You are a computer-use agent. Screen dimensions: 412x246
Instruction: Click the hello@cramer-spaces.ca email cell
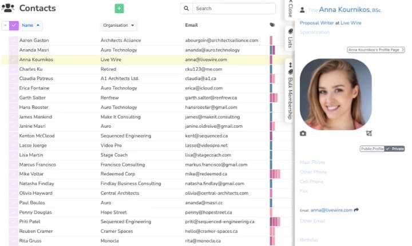[211, 231]
